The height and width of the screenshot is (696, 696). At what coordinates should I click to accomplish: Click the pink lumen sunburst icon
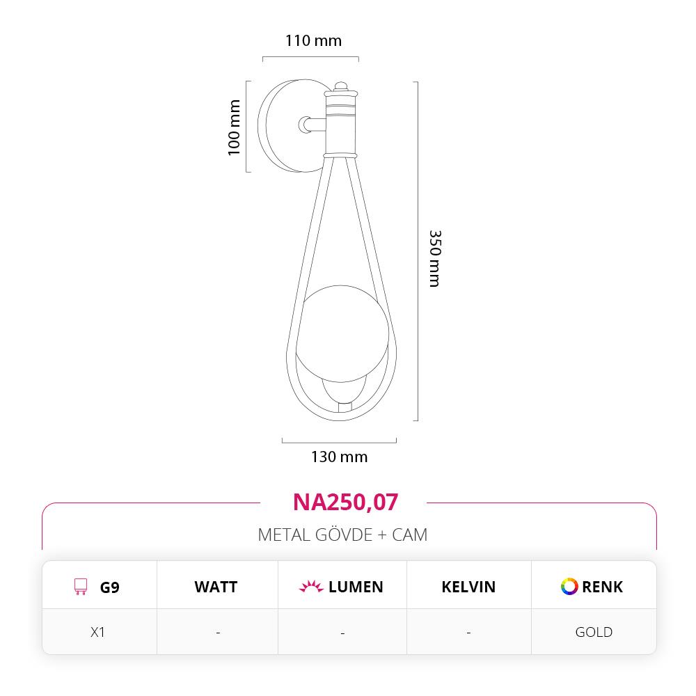311,587
